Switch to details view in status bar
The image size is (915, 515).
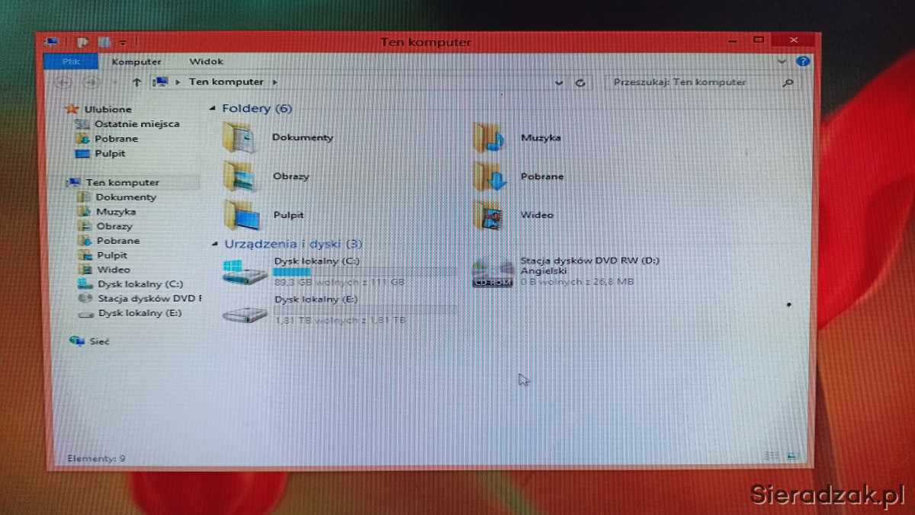(771, 456)
